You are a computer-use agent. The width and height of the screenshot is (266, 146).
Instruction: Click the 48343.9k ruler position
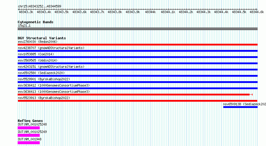coord(133,12)
